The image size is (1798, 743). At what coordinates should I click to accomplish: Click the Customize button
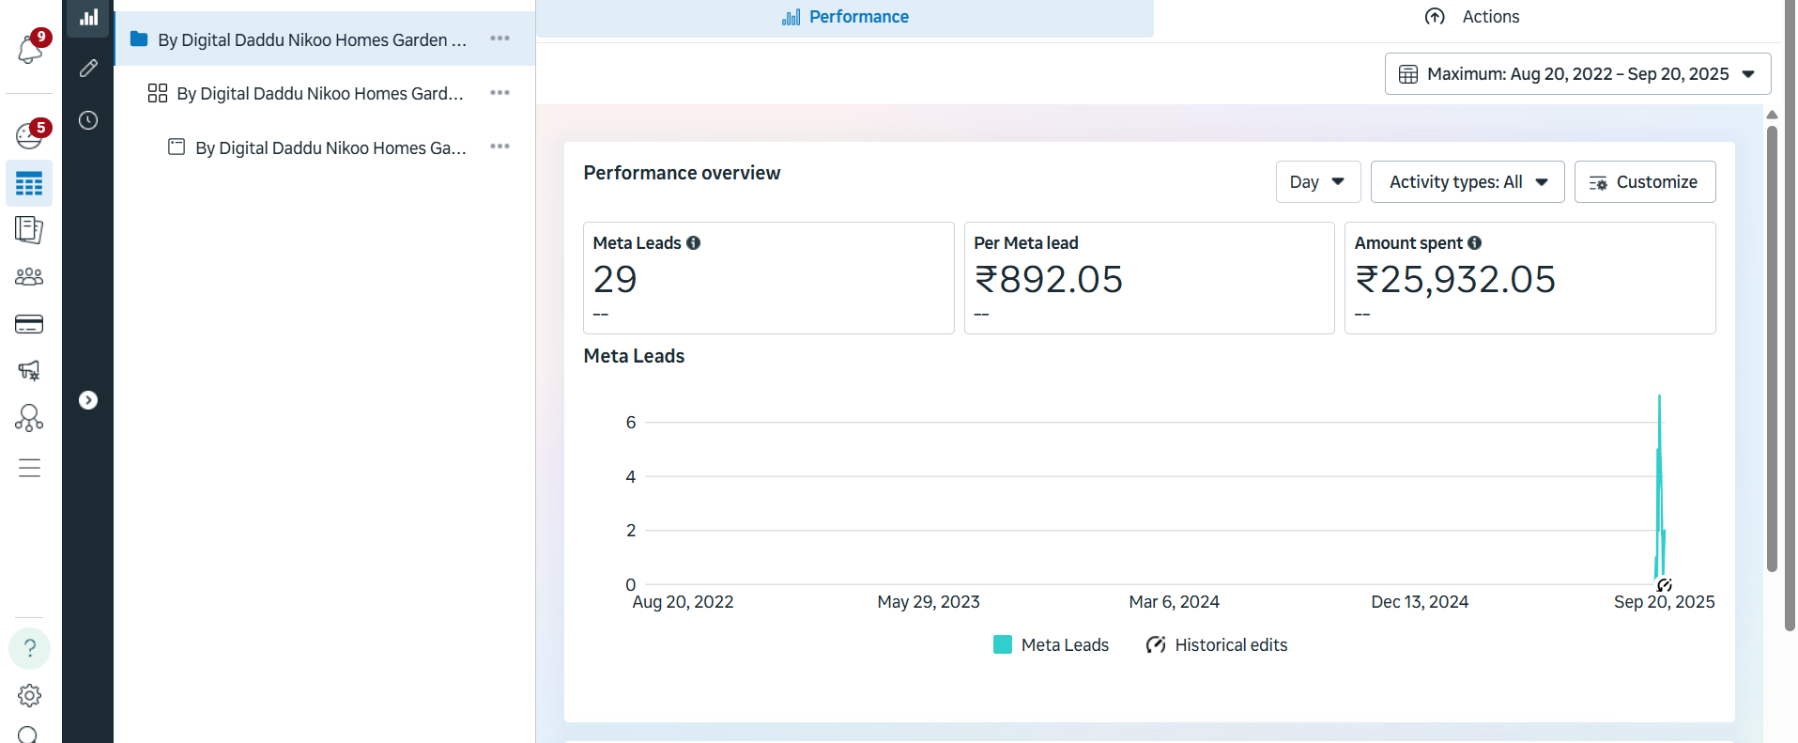pos(1644,182)
